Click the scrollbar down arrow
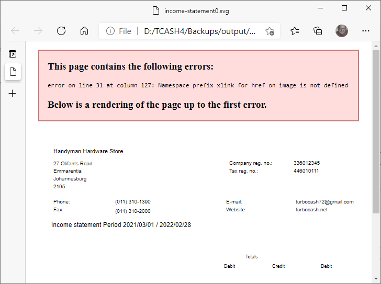Image resolution: width=381 pixels, height=284 pixels. (376, 279)
